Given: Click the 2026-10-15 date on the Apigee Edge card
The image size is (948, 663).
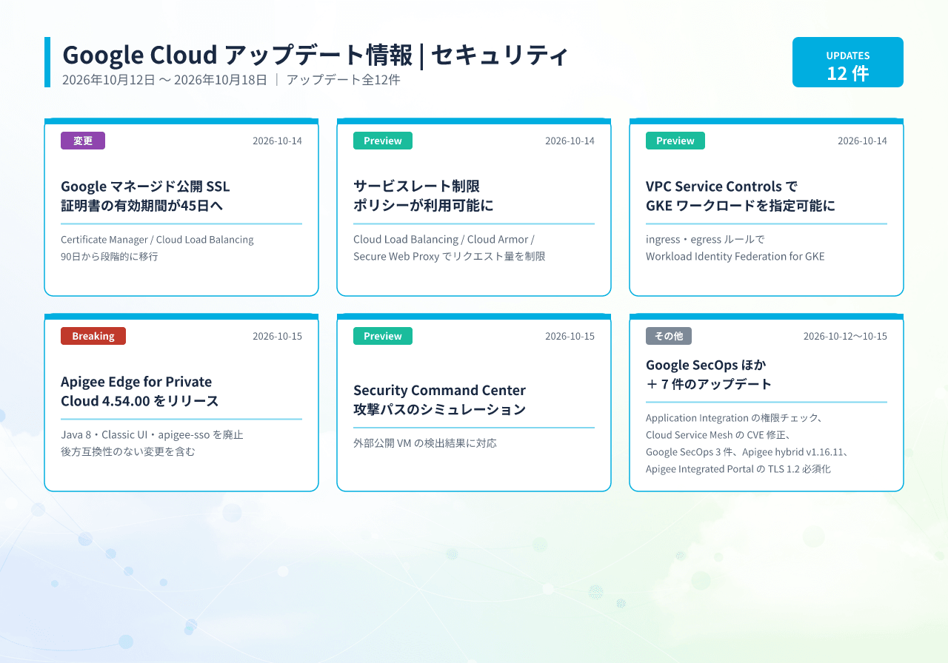Looking at the screenshot, I should pos(277,336).
